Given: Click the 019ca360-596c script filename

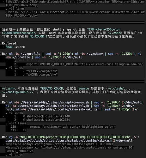Looking at the screenshot, I should coord(40,12).
